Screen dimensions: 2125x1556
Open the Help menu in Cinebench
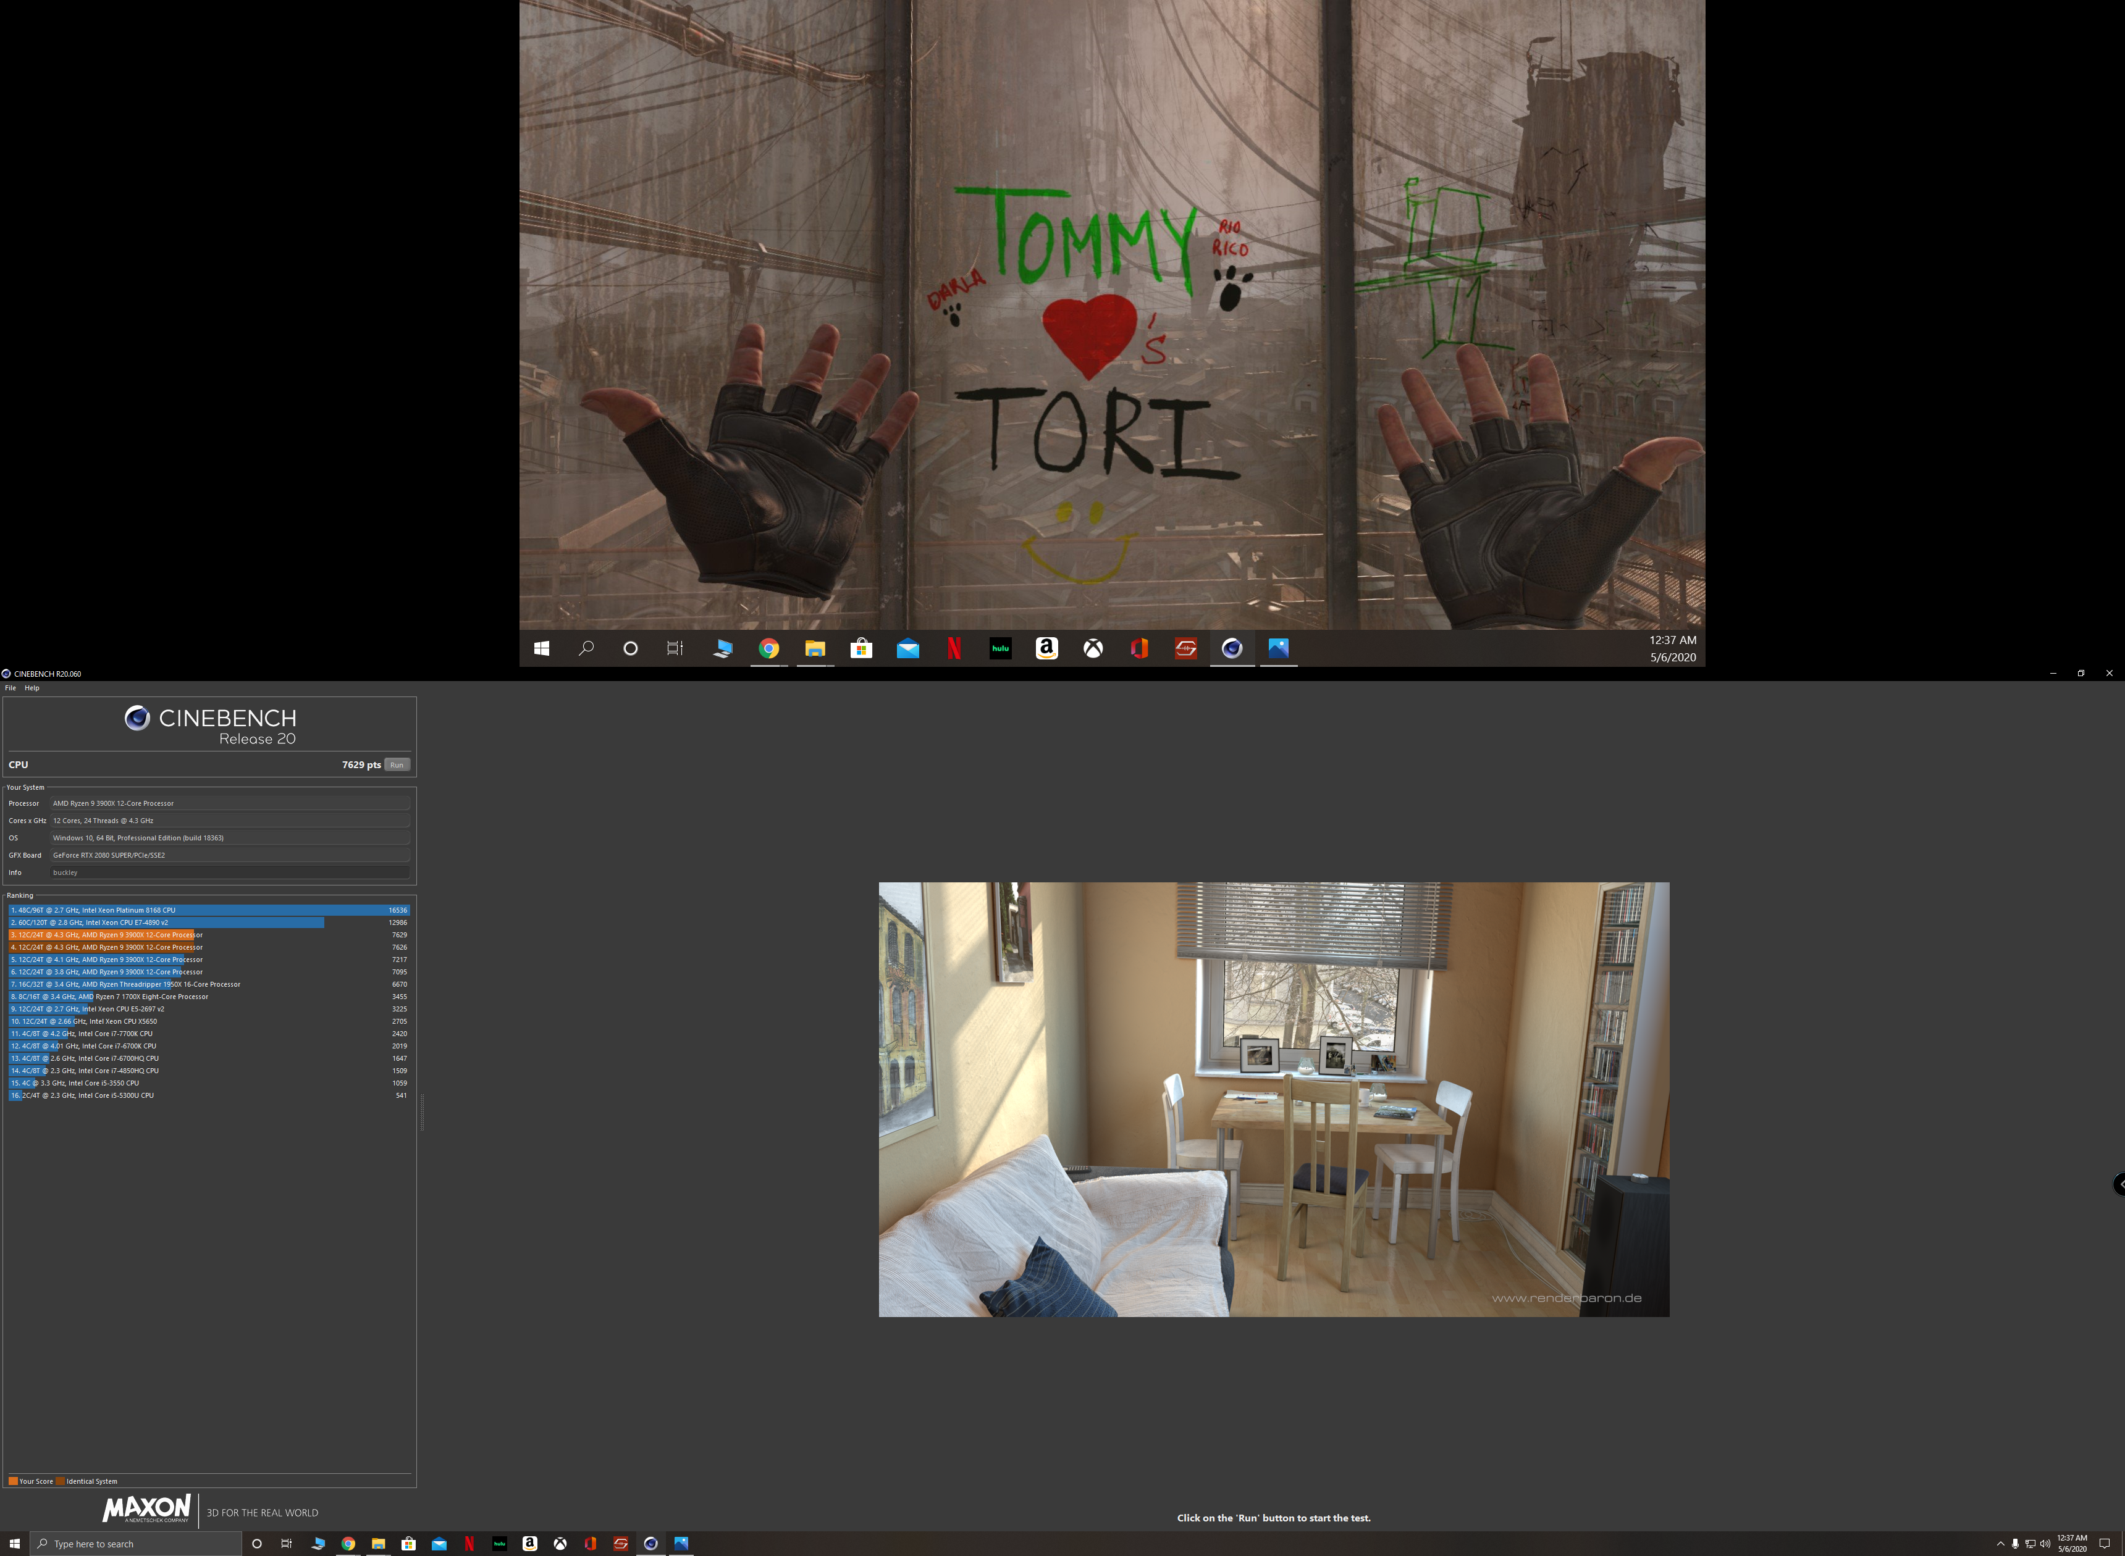pyautogui.click(x=32, y=688)
